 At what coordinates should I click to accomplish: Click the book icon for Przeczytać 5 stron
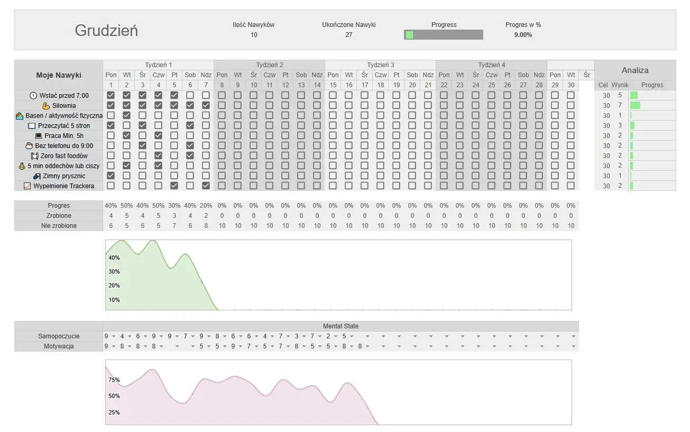pyautogui.click(x=32, y=126)
